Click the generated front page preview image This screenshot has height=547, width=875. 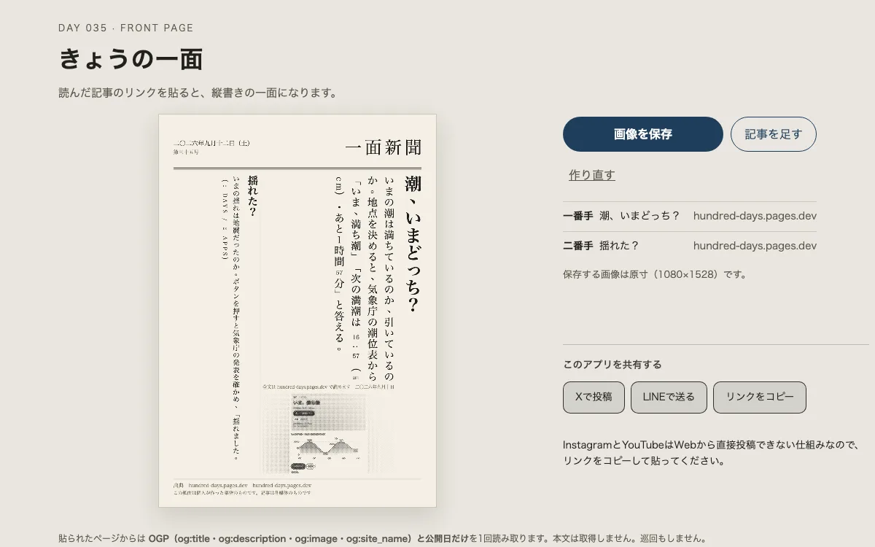(297, 311)
